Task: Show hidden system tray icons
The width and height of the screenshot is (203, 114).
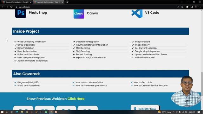Action: [x=174, y=112]
